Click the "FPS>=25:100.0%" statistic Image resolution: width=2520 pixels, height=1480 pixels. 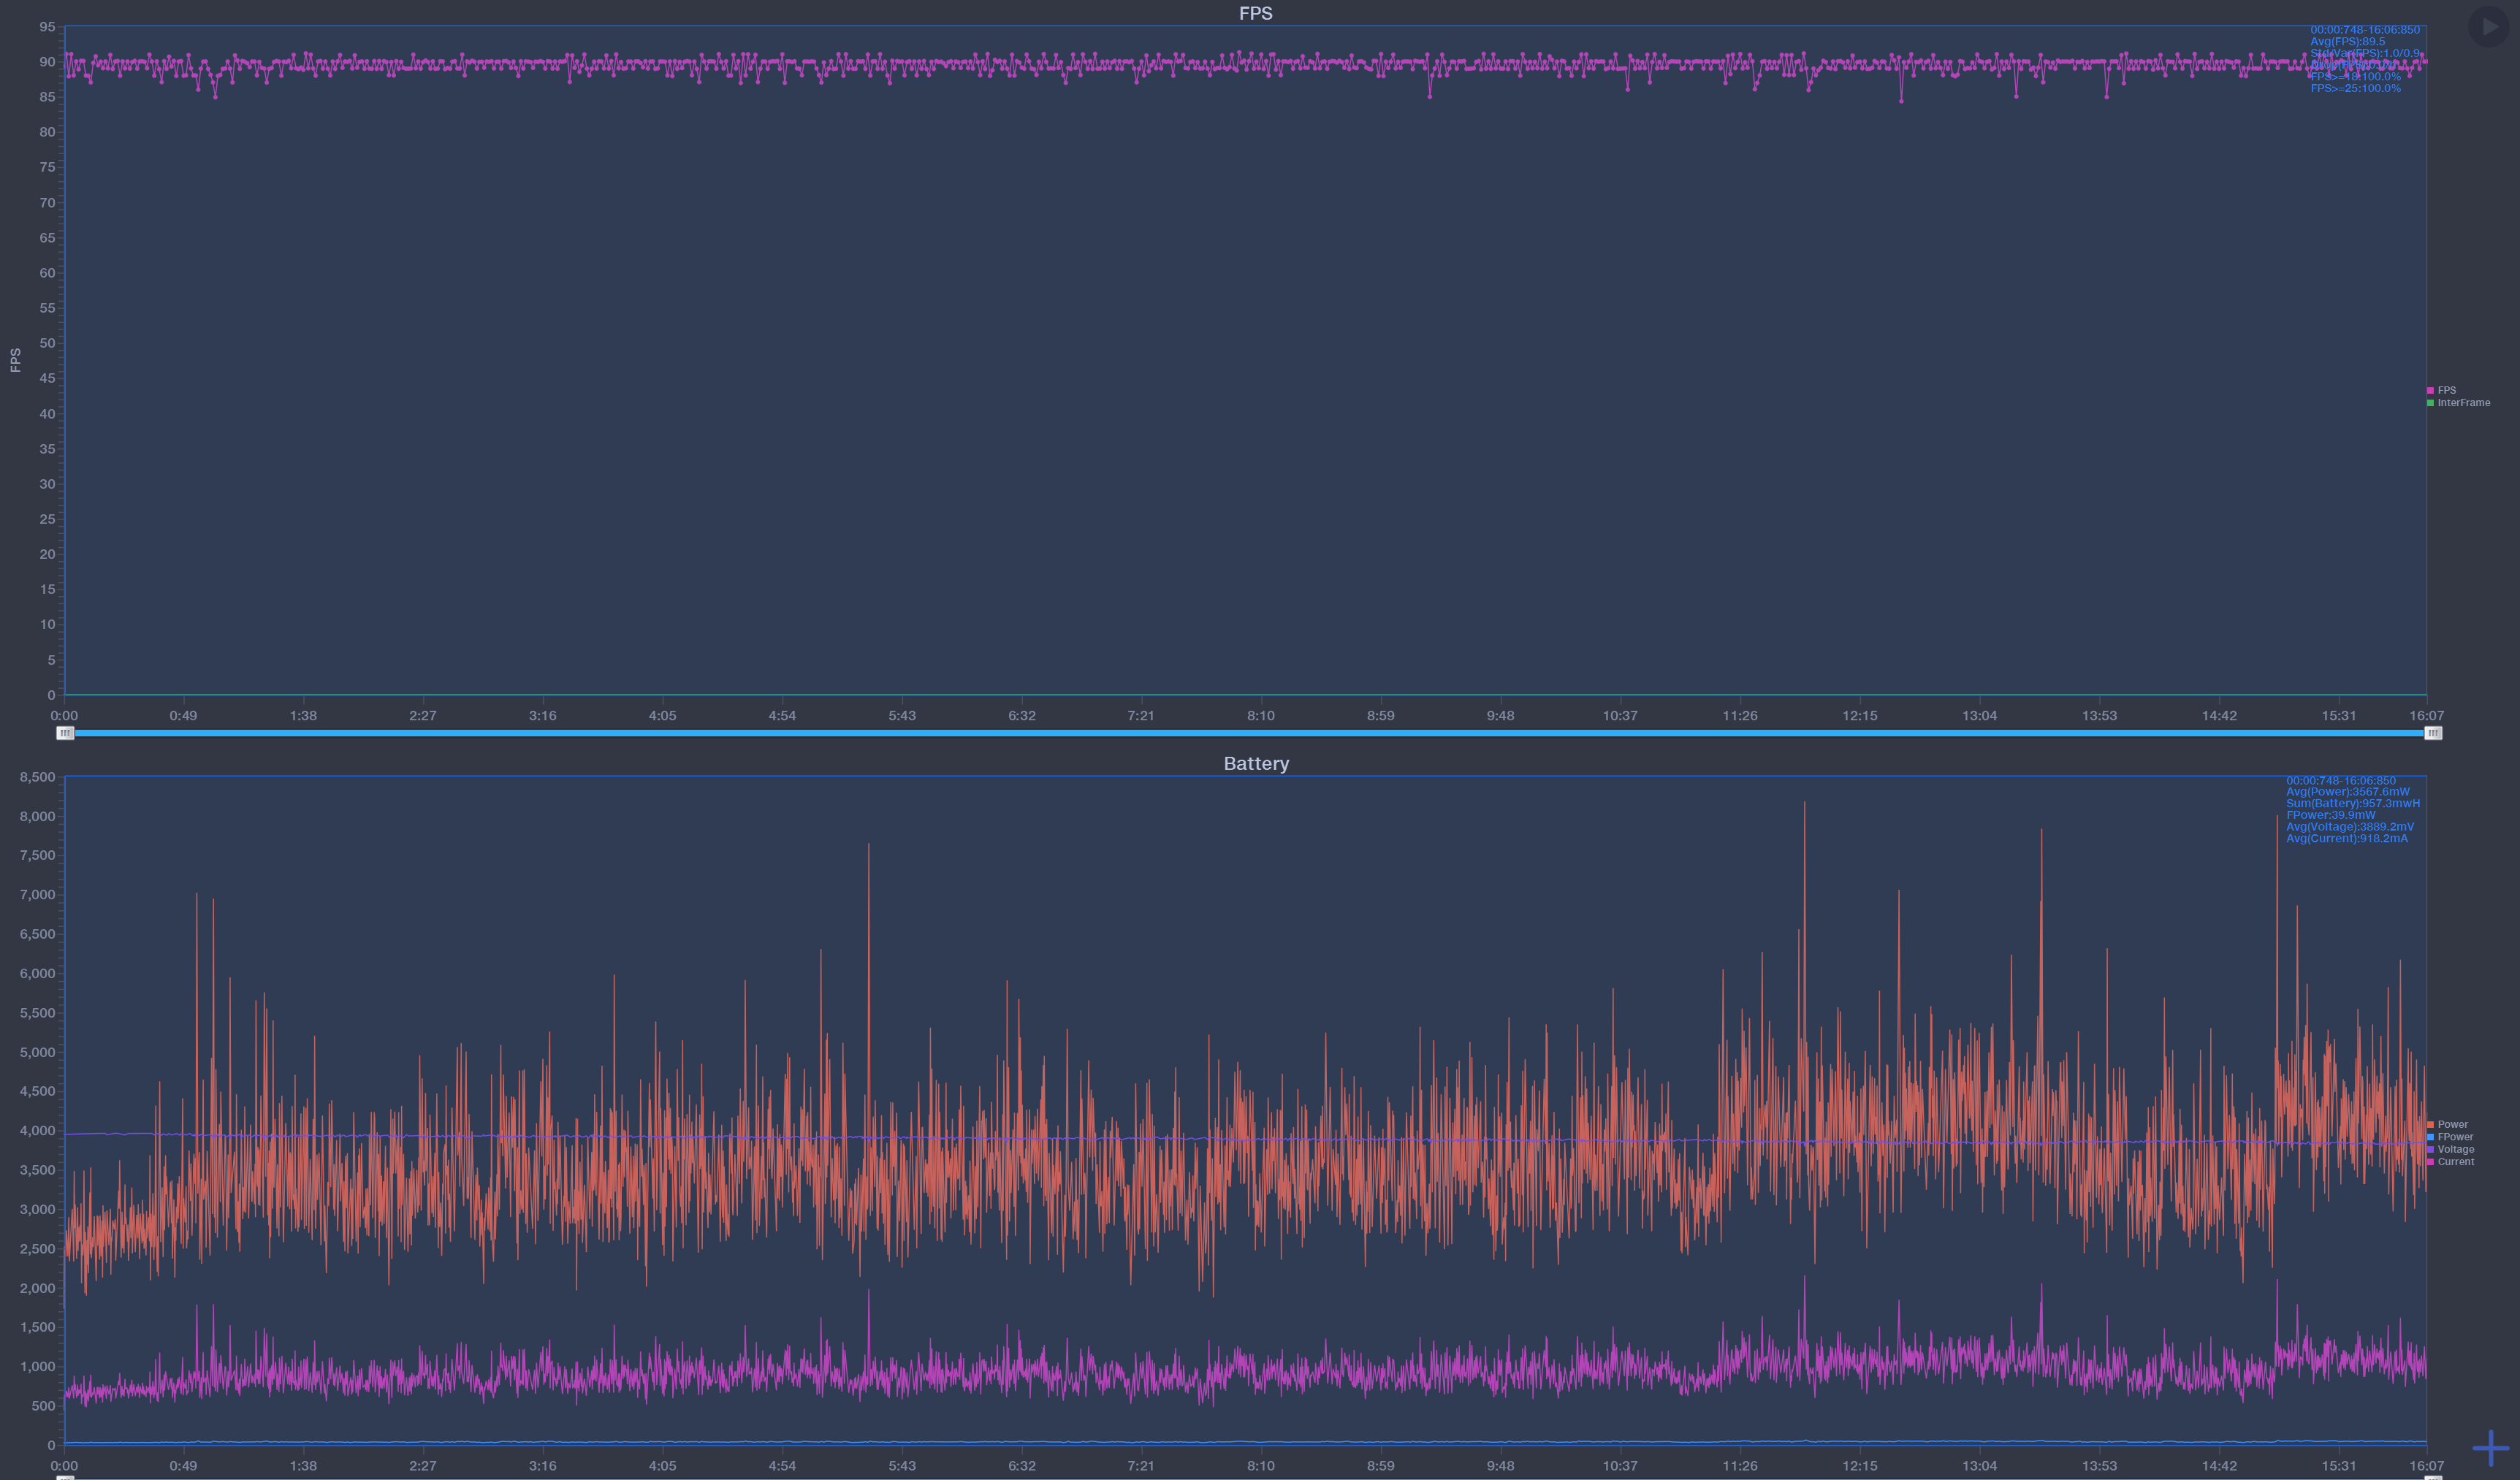click(2355, 88)
